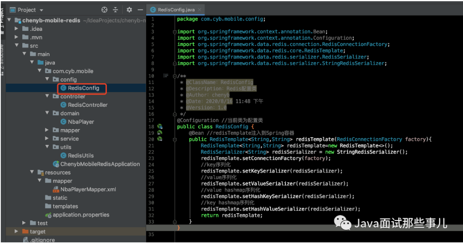Hide the Project panel with minus icon
Viewport: 463px width, 244px height.
click(140, 10)
